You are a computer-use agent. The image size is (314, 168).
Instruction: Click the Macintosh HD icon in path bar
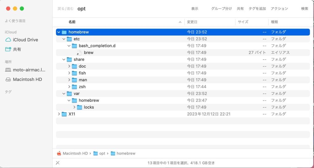(59, 153)
